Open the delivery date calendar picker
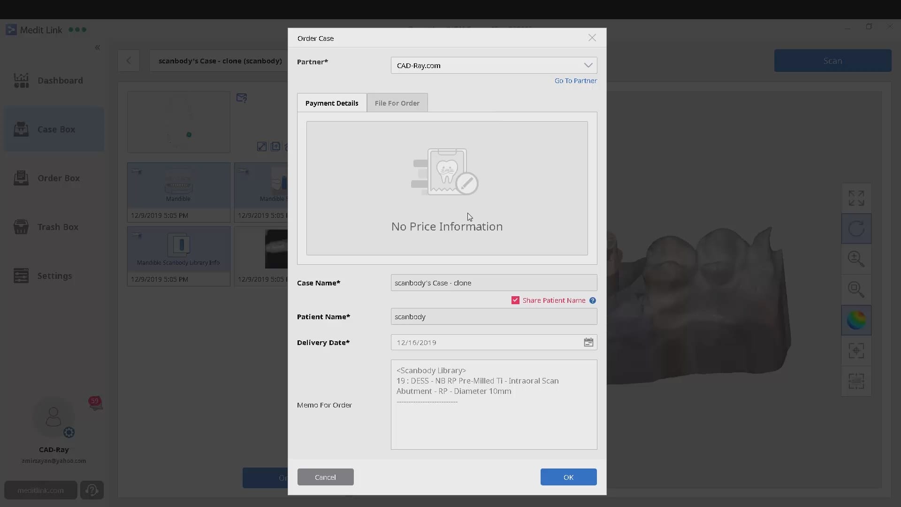This screenshot has width=901, height=507. [588, 342]
